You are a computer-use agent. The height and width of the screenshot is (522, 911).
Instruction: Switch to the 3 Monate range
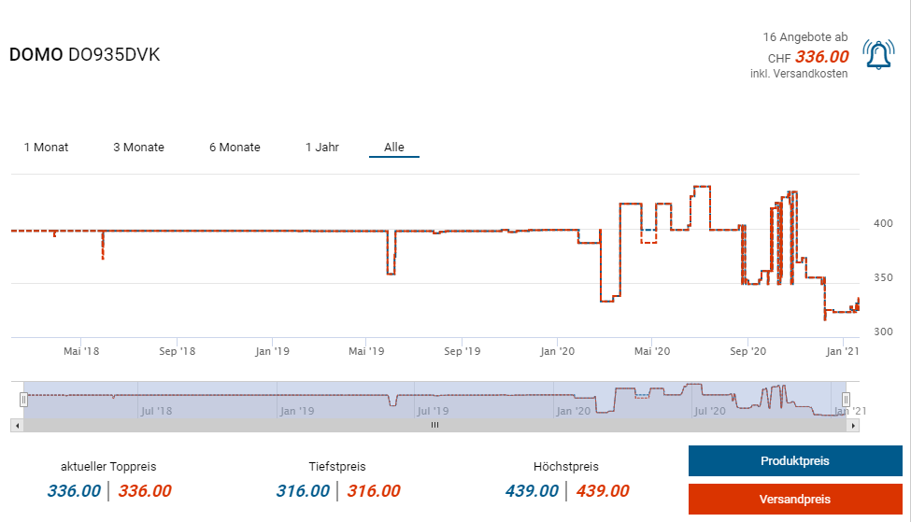[138, 148]
